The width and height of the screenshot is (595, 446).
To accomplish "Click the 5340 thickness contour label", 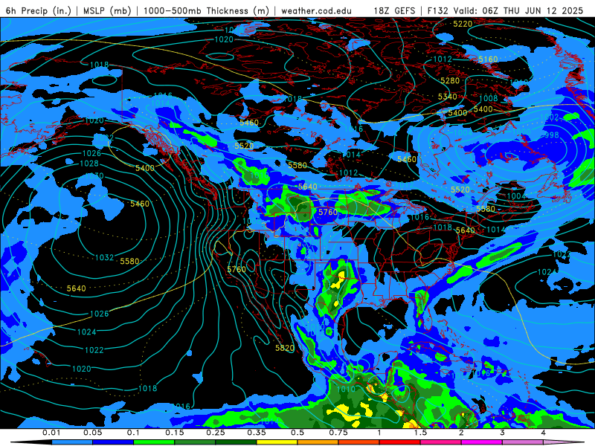I will [x=448, y=97].
